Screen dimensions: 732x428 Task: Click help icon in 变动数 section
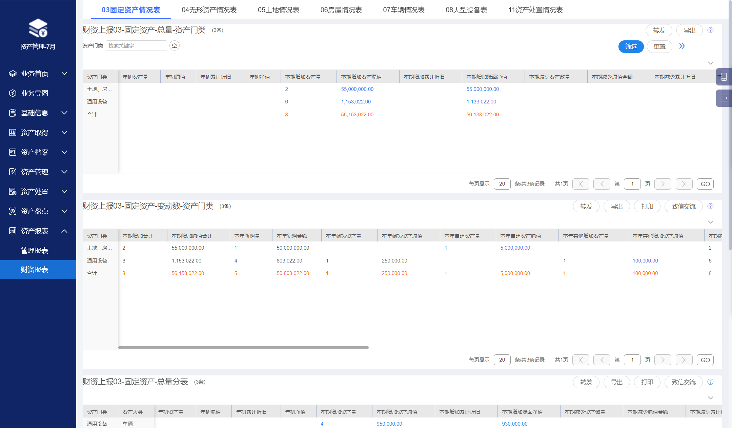click(710, 206)
